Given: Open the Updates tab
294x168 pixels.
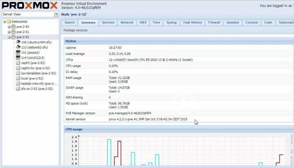Looking at the screenshot, I should 233,23.
